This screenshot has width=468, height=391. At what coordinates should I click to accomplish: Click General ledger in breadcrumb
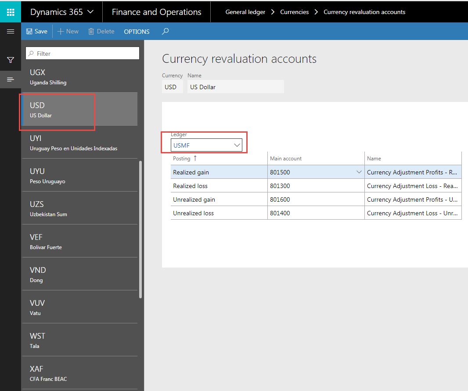[245, 12]
